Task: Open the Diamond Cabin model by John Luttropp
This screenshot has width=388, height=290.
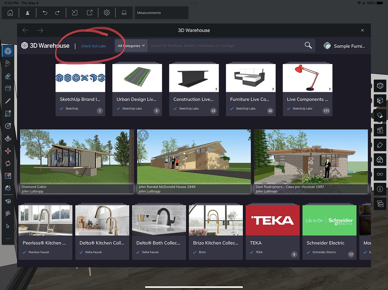Action: [77, 161]
